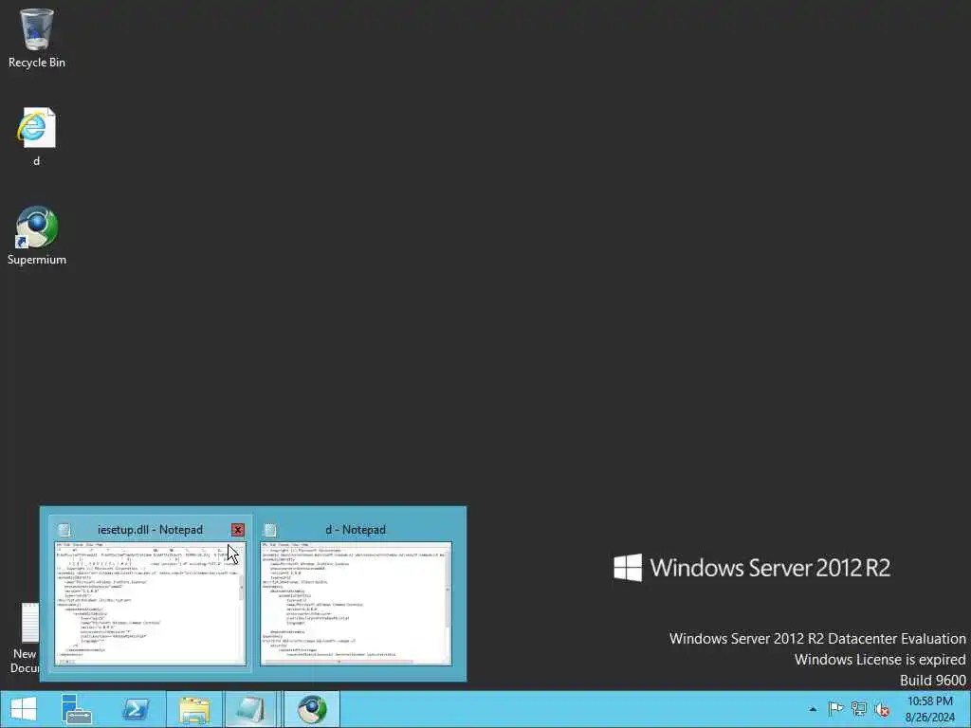The width and height of the screenshot is (971, 728).
Task: Click the 'iesetup.dll - Notepad' preview title
Action: (150, 530)
